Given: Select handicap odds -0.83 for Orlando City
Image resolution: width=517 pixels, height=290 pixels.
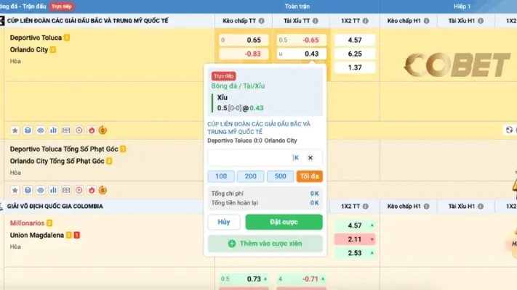Looking at the screenshot, I should [244, 54].
